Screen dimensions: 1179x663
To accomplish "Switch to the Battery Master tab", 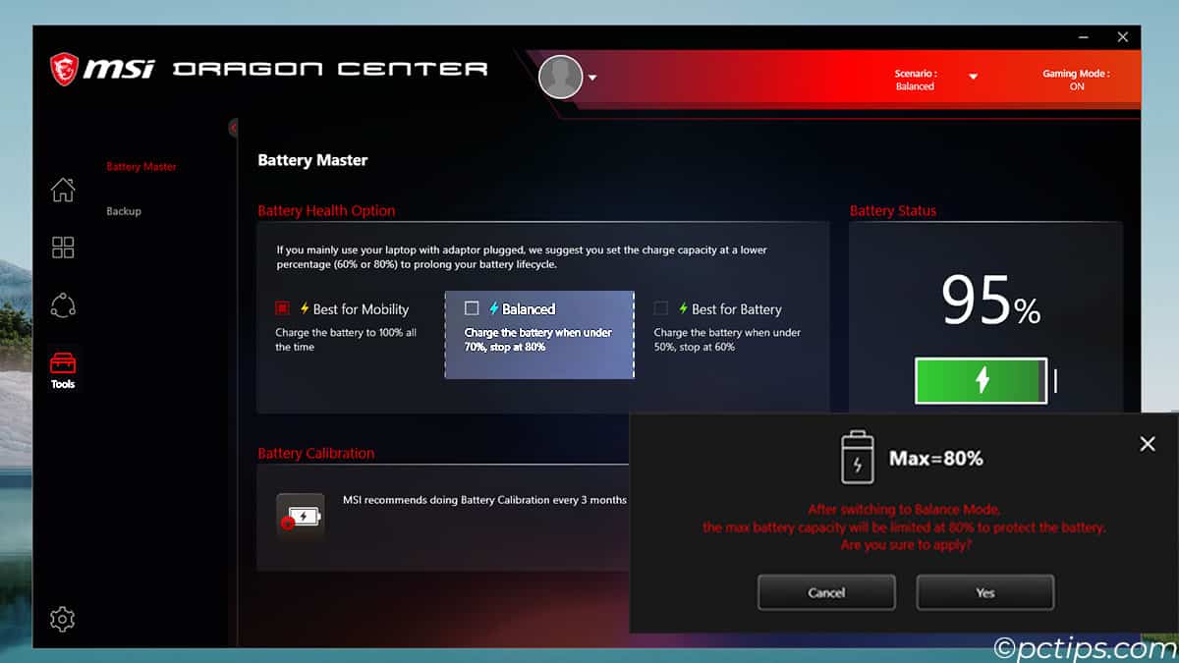I will click(140, 166).
